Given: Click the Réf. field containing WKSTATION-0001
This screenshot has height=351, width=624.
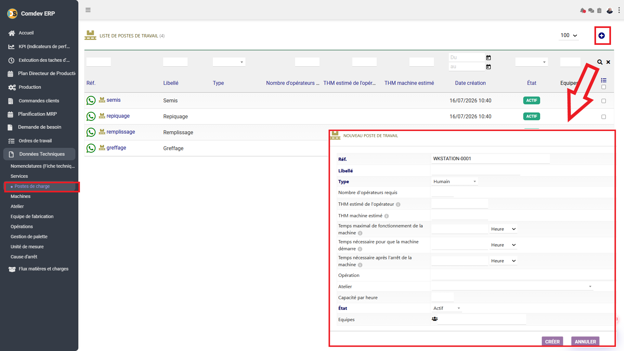Looking at the screenshot, I should pos(491,159).
